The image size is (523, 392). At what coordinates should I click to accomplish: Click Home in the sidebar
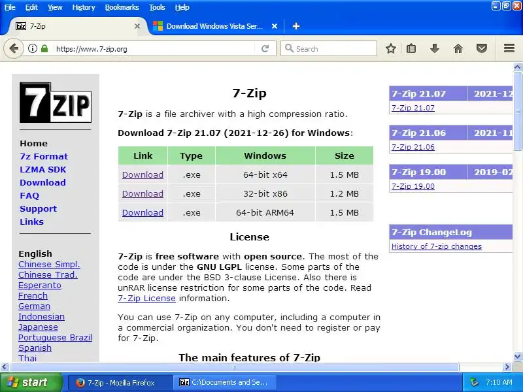pyautogui.click(x=34, y=143)
